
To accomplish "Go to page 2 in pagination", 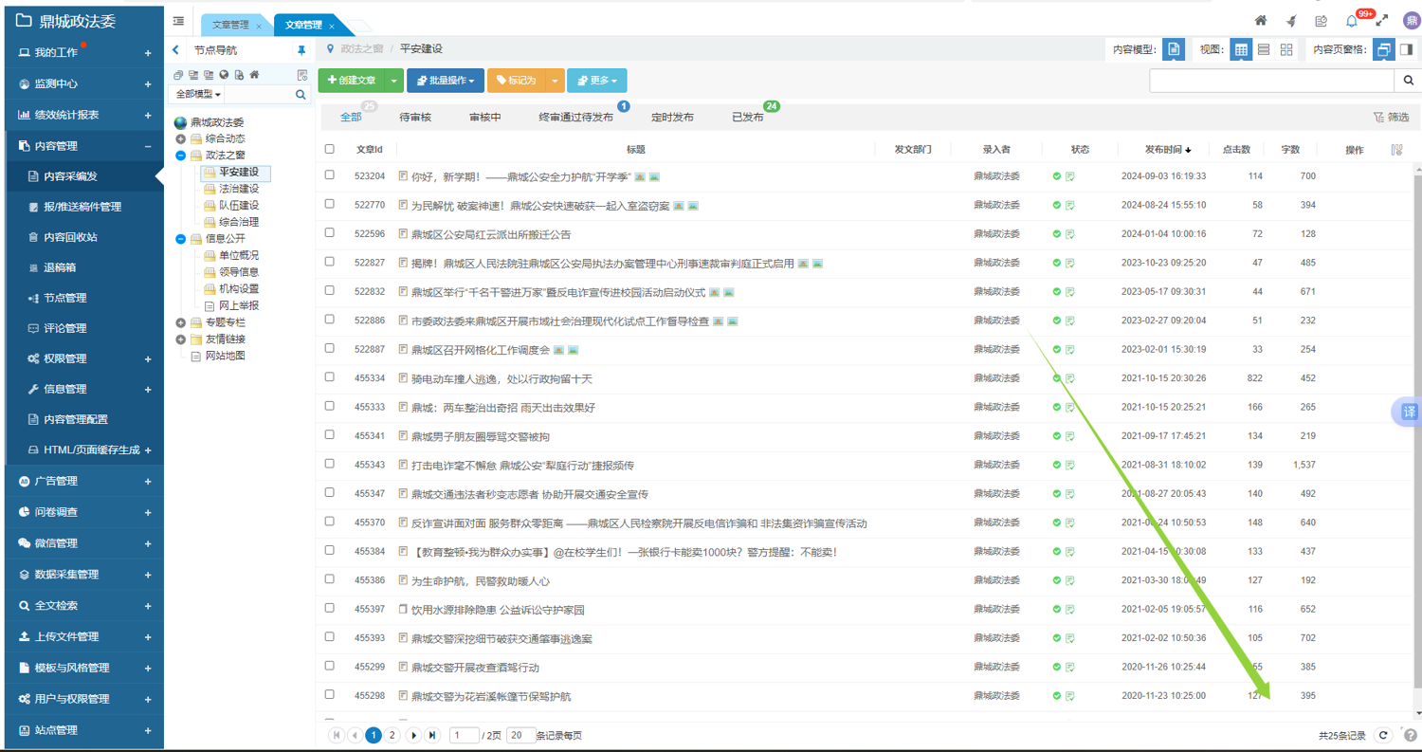I will (x=392, y=735).
